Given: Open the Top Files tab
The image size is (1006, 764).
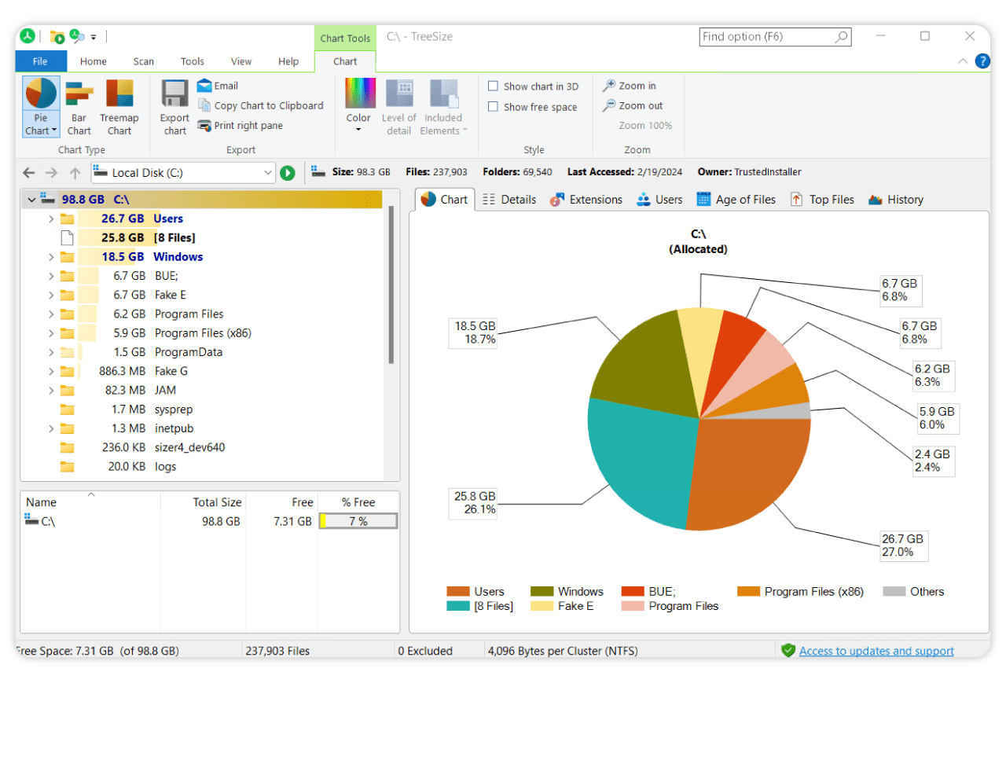Looking at the screenshot, I should (822, 199).
